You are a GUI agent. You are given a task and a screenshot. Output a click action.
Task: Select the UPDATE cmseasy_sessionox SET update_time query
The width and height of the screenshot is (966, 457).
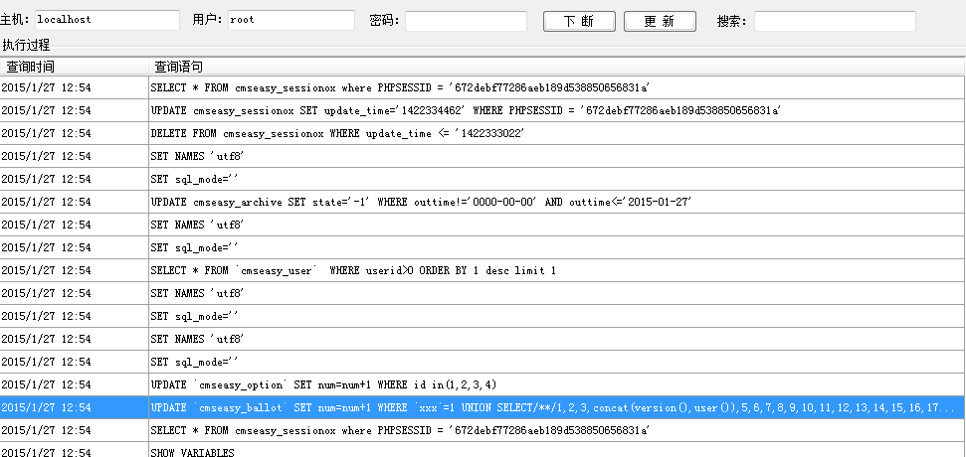click(x=466, y=110)
